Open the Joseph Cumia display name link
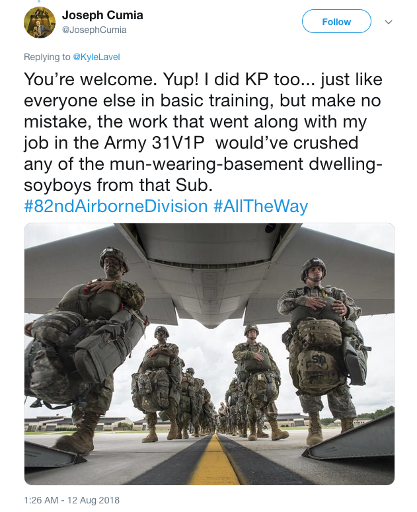Image resolution: width=417 pixels, height=512 pixels. 102,15
